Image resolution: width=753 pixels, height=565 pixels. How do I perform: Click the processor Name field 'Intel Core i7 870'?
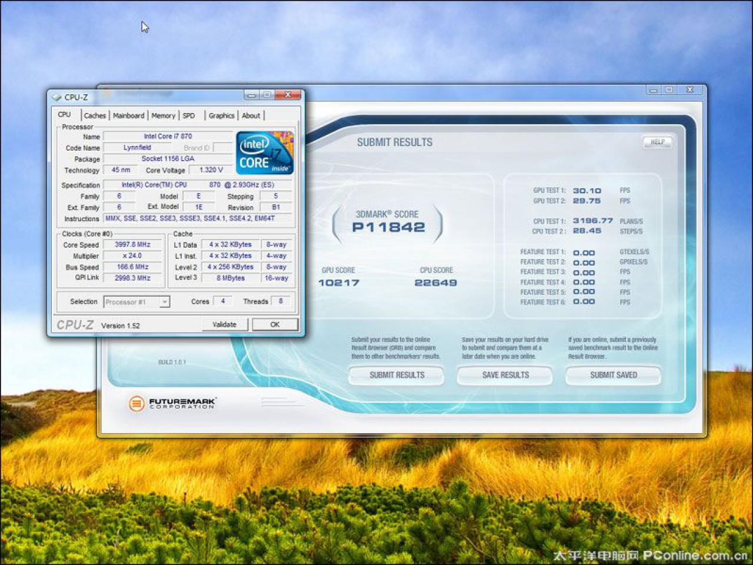(x=168, y=137)
